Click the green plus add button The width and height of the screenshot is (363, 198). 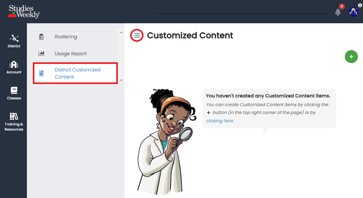[x=351, y=57]
